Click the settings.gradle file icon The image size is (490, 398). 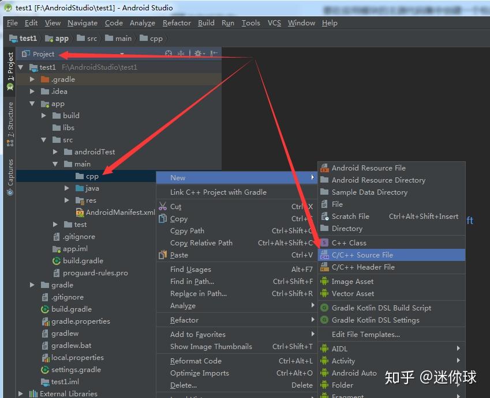(x=45, y=370)
